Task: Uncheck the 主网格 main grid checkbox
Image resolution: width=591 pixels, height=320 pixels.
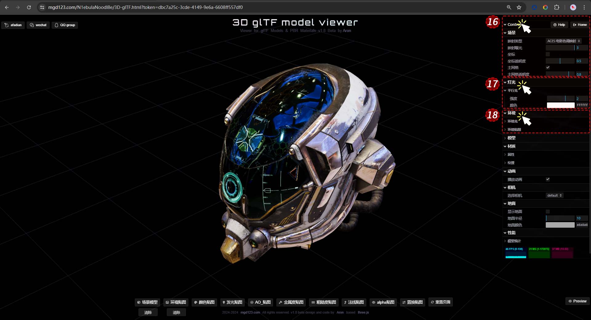Action: pyautogui.click(x=548, y=67)
